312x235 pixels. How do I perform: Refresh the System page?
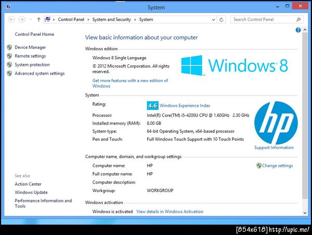(x=222, y=20)
